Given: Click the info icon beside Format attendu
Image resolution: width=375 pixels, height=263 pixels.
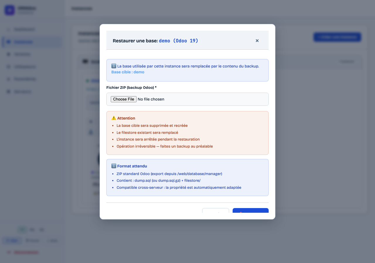Looking at the screenshot, I should [x=114, y=166].
